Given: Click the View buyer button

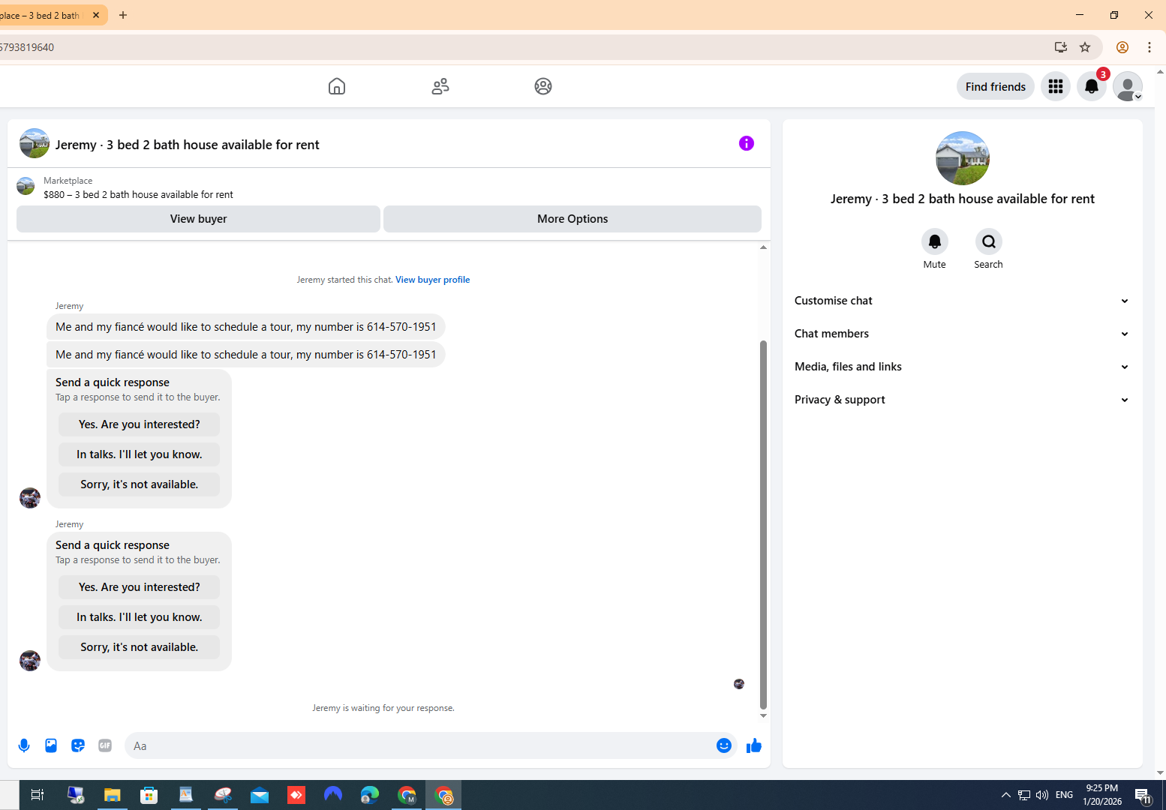Looking at the screenshot, I should [198, 219].
